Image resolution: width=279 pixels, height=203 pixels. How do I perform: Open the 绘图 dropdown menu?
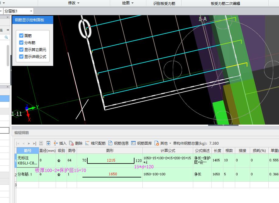click(128, 3)
